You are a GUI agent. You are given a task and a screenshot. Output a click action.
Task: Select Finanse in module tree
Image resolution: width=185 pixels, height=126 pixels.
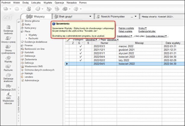[28, 45]
